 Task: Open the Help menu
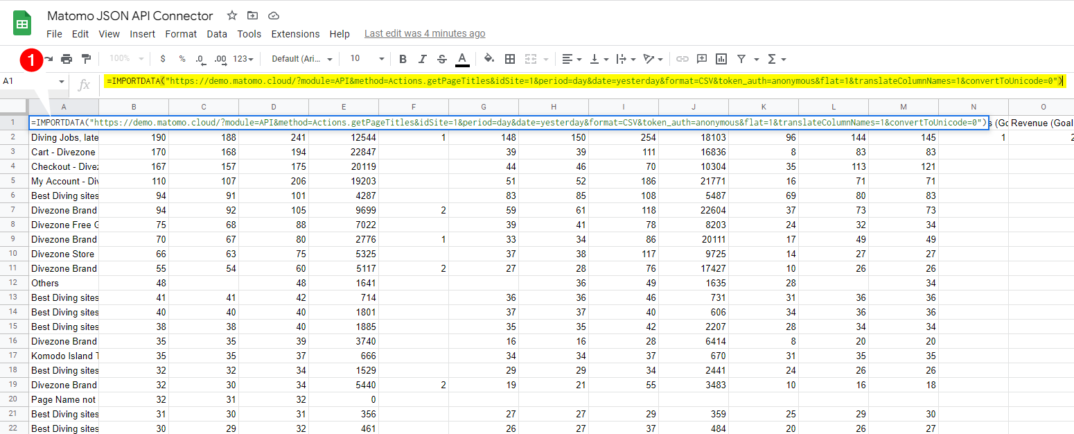340,34
